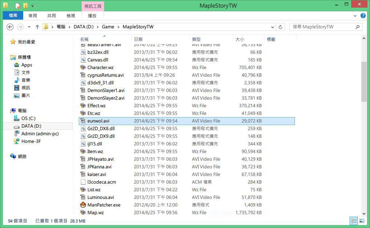Open 音樂 music library in navigation pane
Viewport: 370px width, 228px height.
point(22,80)
